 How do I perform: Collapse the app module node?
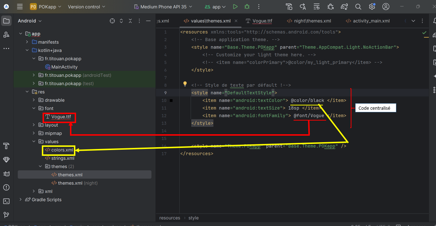pos(21,34)
